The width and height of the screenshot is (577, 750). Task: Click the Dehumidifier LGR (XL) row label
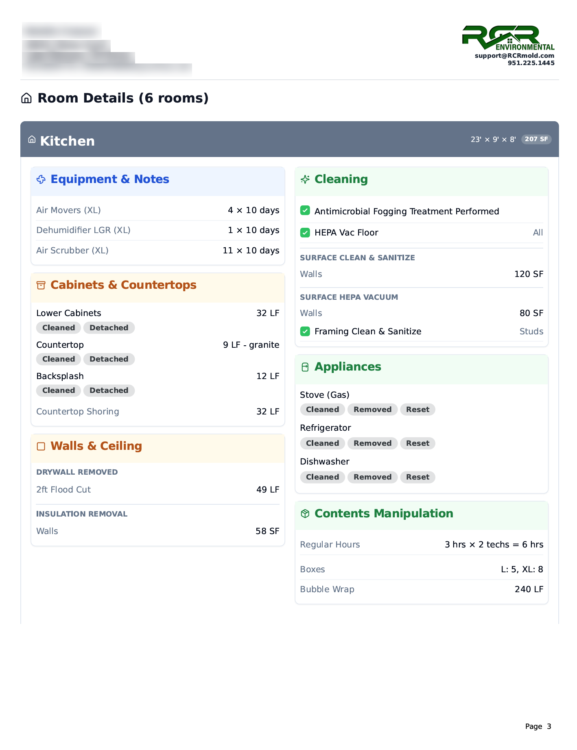coord(83,230)
